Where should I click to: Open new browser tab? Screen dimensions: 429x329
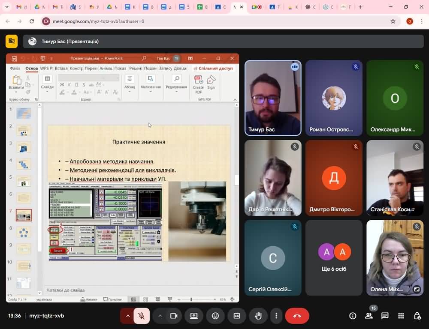(360, 7)
